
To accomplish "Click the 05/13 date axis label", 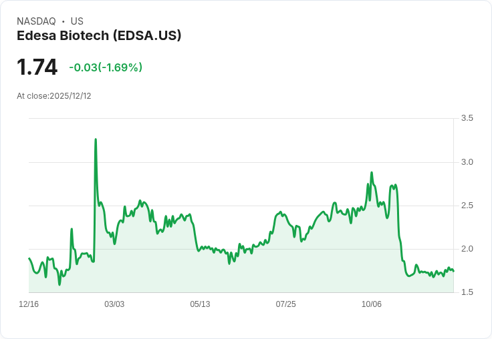I will click(200, 304).
